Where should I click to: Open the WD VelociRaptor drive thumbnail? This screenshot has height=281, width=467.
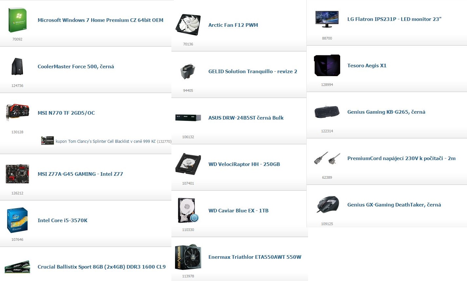click(188, 164)
